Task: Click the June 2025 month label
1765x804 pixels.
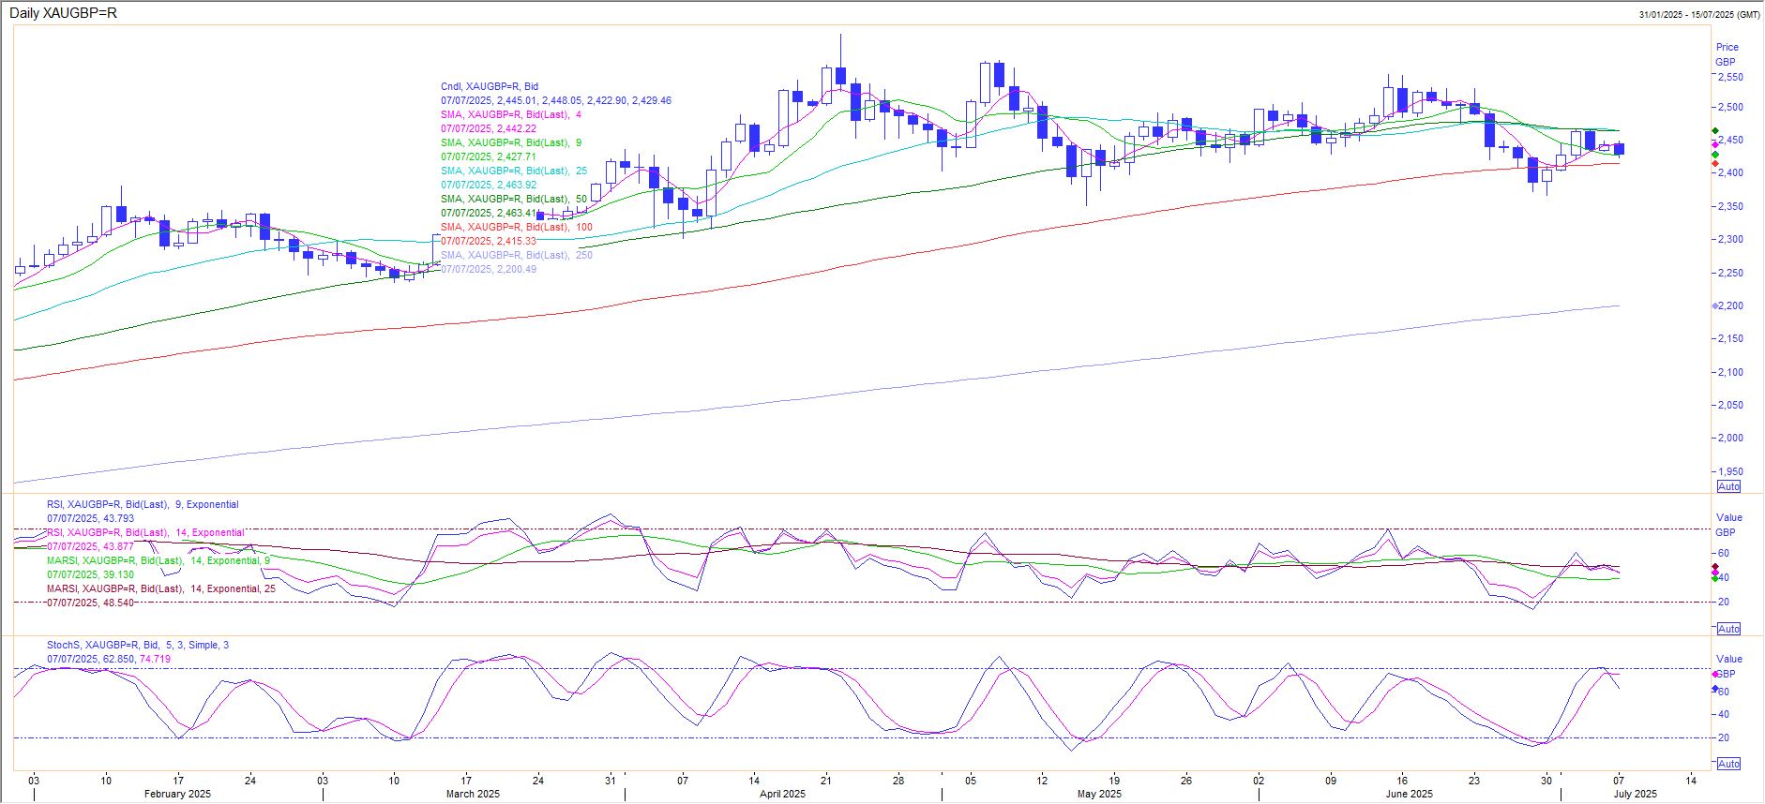Action: point(1409,794)
